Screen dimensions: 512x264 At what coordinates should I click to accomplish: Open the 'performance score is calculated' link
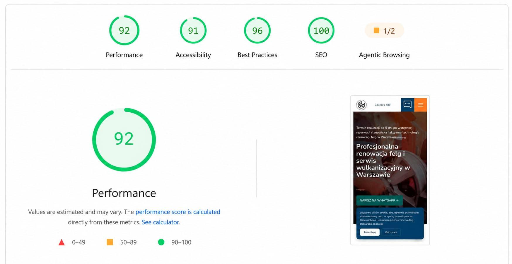pos(178,212)
